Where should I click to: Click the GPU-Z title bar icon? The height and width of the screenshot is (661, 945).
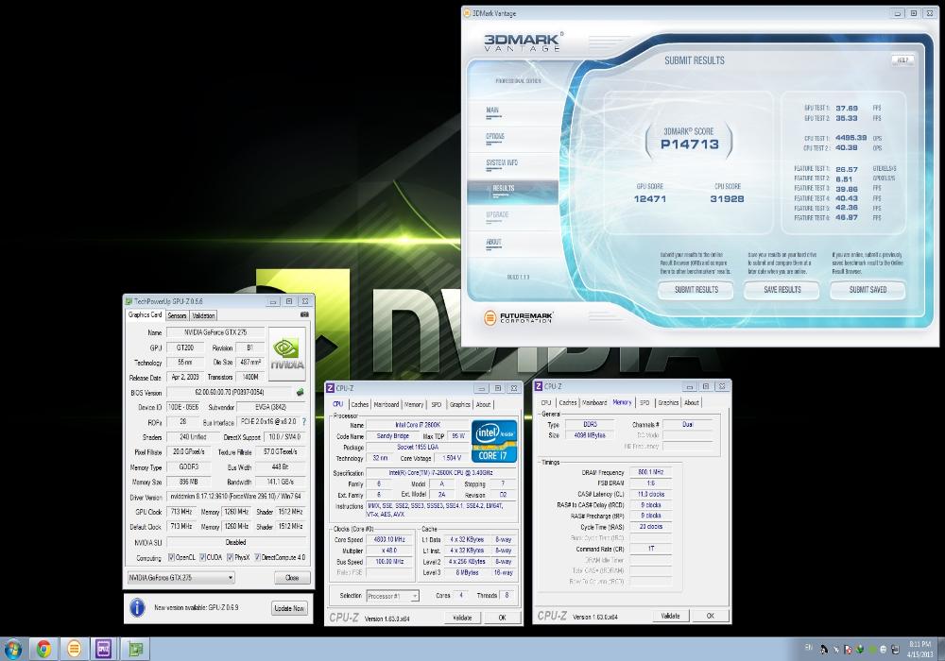tap(129, 301)
